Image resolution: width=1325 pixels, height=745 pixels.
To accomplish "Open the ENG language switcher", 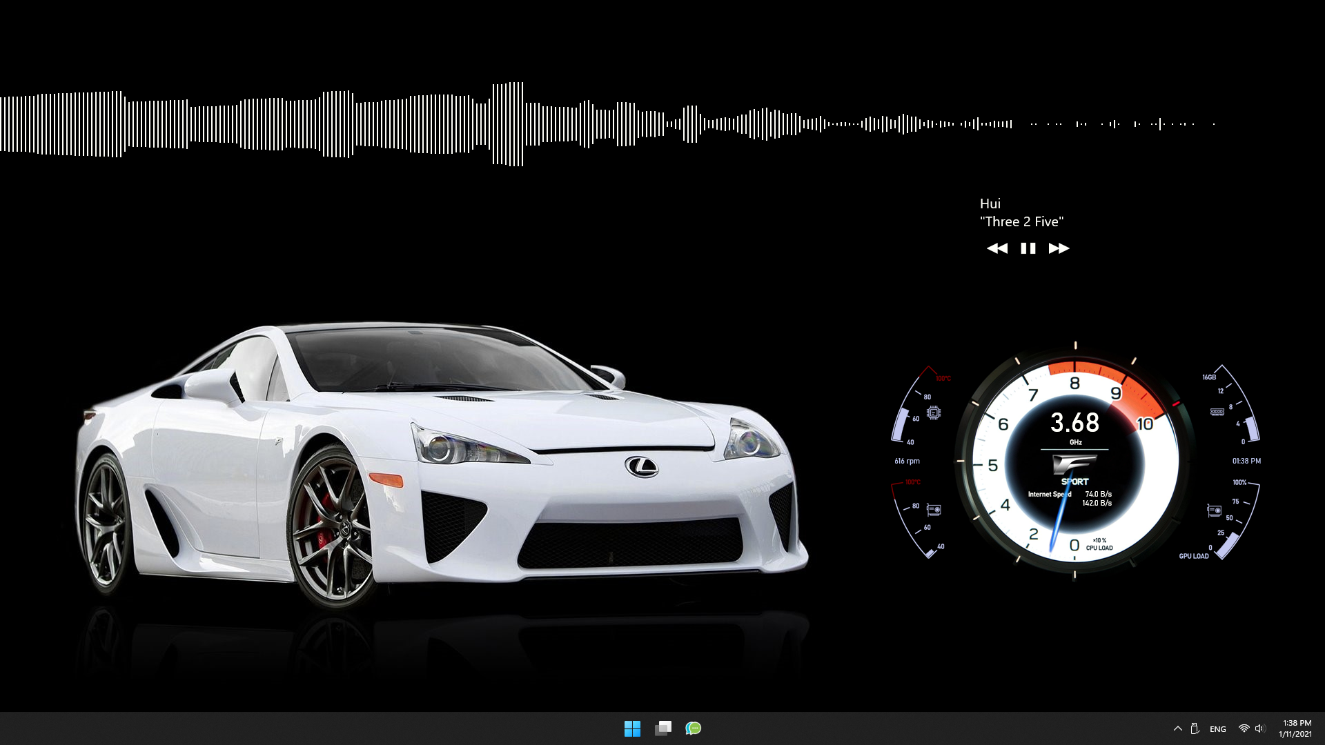I will point(1217,728).
